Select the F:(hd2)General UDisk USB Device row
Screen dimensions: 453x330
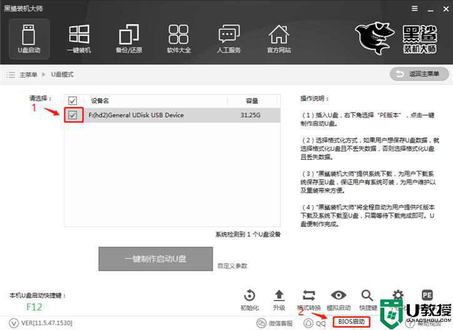point(172,115)
